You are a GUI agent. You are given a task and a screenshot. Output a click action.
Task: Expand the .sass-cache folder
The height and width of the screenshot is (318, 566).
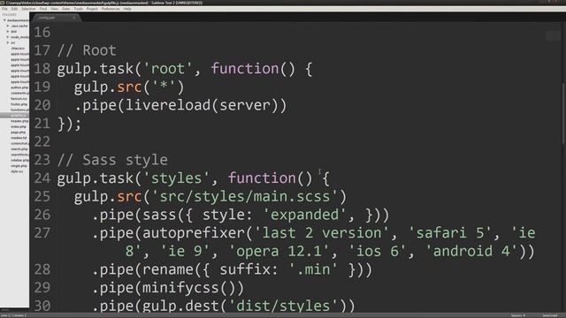(8, 26)
